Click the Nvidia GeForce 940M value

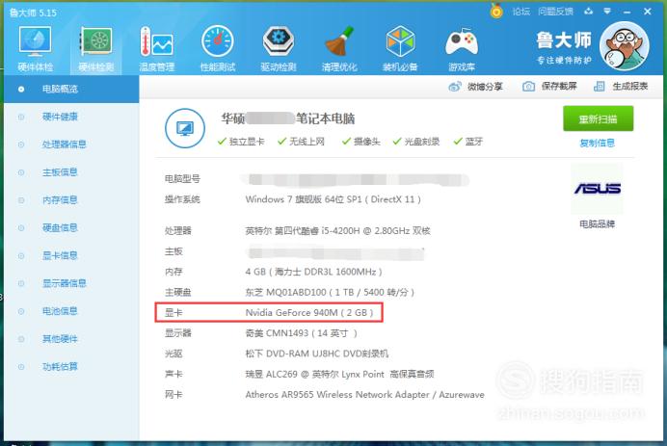pos(309,313)
